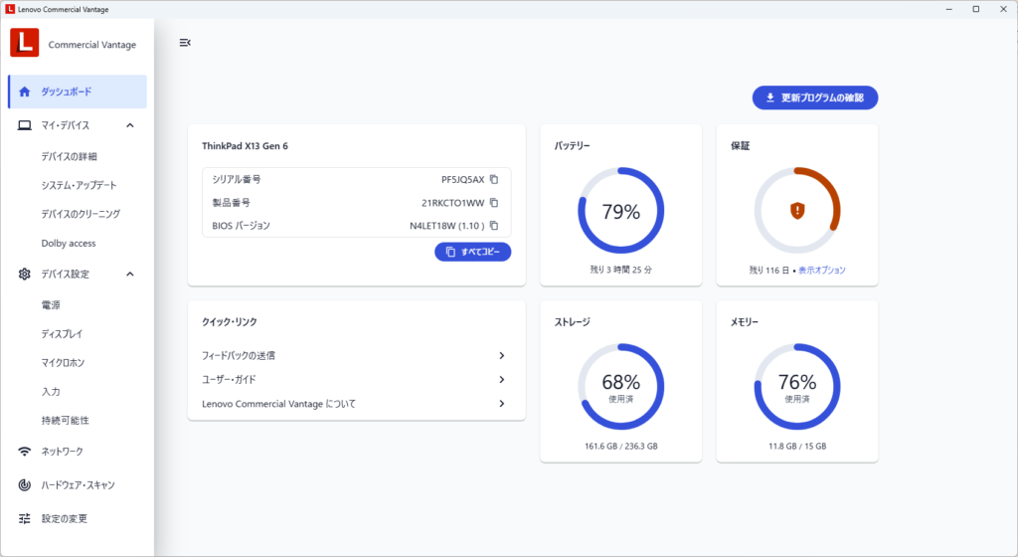
Task: Click the 79% battery progress ring
Action: point(621,210)
